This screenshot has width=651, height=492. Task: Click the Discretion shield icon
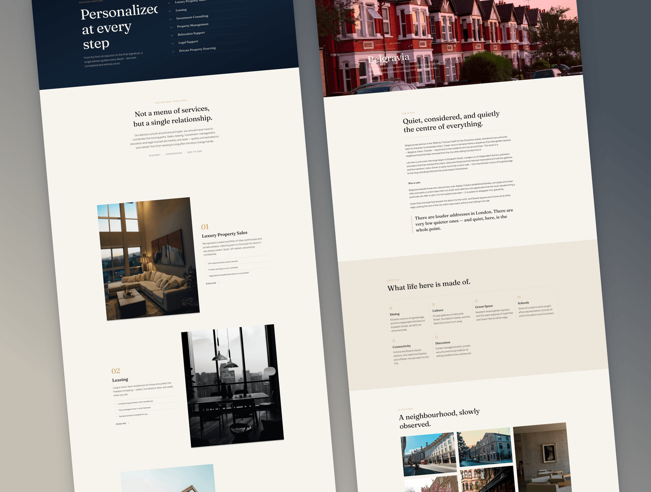coord(437,337)
